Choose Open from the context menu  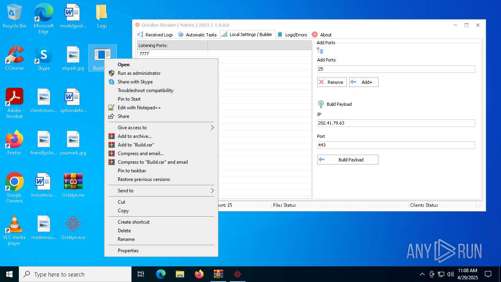click(161, 65)
